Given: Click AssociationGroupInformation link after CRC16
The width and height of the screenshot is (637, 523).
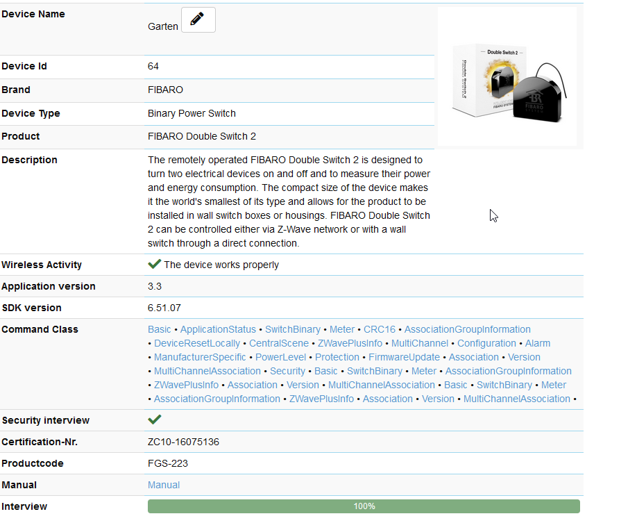Looking at the screenshot, I should click(x=468, y=329).
